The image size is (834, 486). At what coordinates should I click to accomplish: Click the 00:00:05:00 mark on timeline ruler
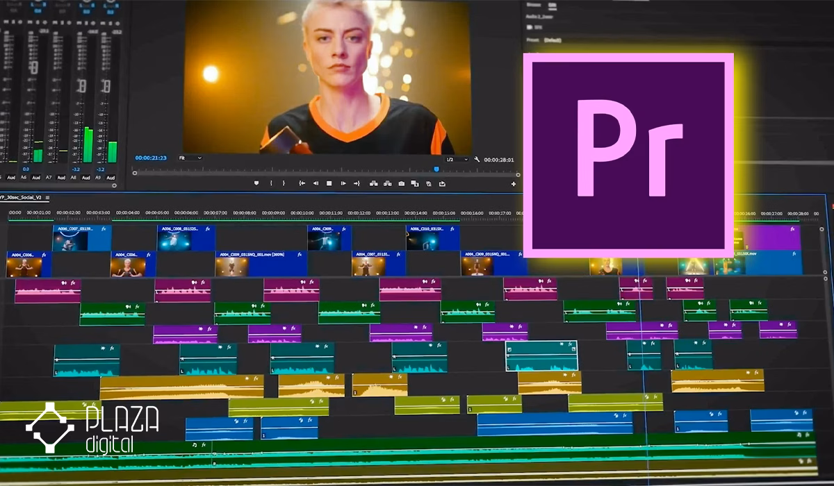(x=157, y=213)
